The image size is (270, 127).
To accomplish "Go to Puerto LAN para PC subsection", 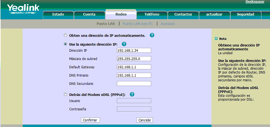I will click(x=138, y=24).
